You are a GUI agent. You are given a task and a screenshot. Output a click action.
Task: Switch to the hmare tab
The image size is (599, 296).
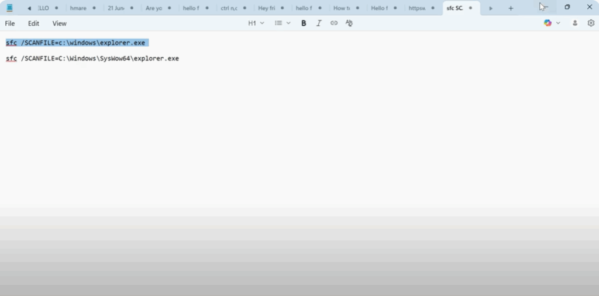pyautogui.click(x=84, y=8)
